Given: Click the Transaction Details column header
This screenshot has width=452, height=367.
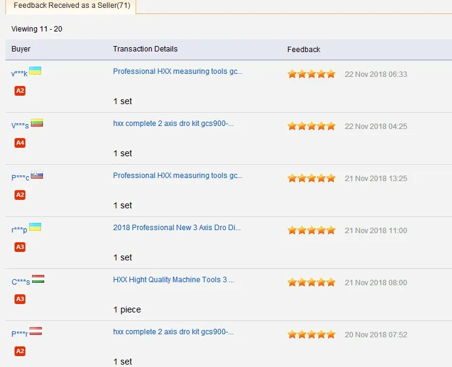Looking at the screenshot, I should (x=145, y=49).
